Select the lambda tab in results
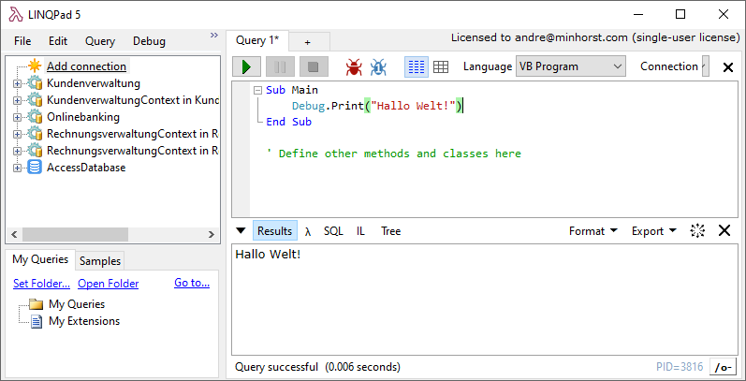Screen dimensions: 746x381 (x=308, y=231)
